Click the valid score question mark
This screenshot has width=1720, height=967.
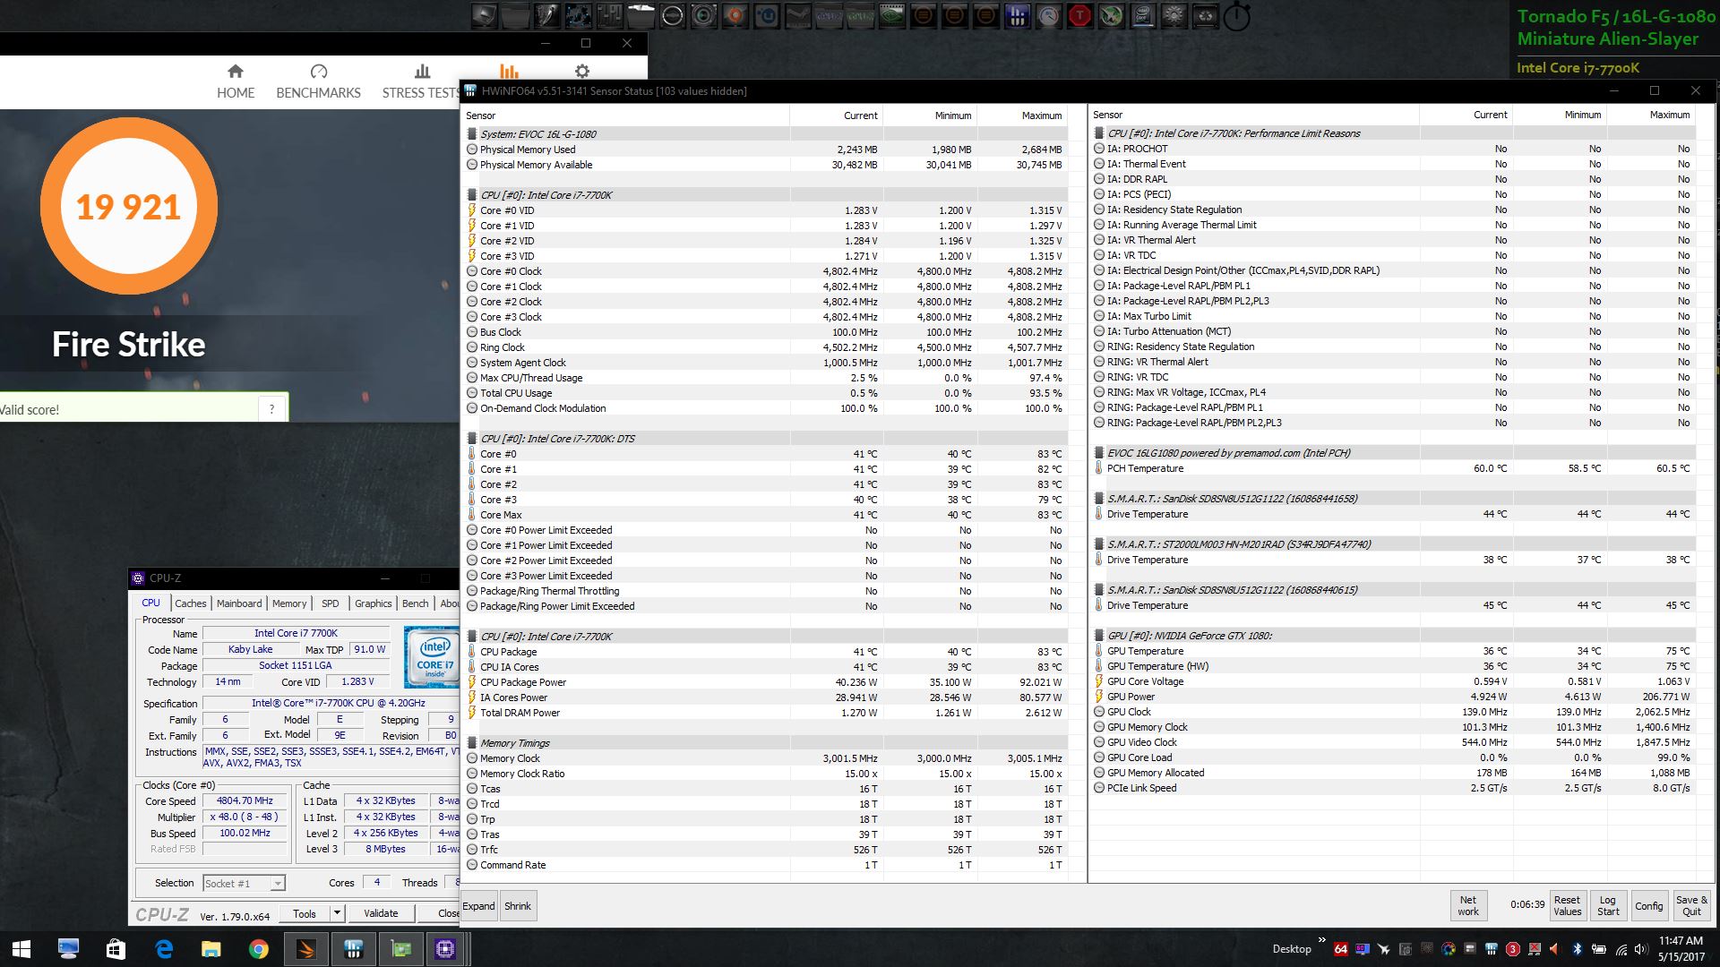[x=272, y=409]
